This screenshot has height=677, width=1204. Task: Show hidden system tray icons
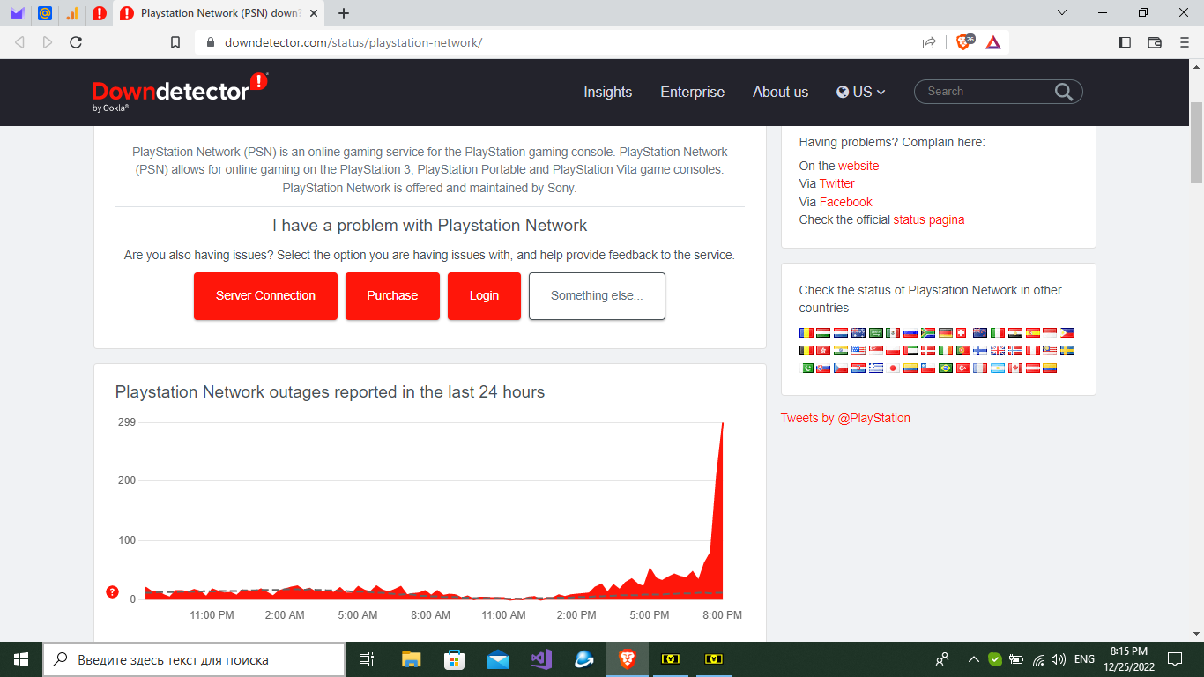tap(973, 659)
